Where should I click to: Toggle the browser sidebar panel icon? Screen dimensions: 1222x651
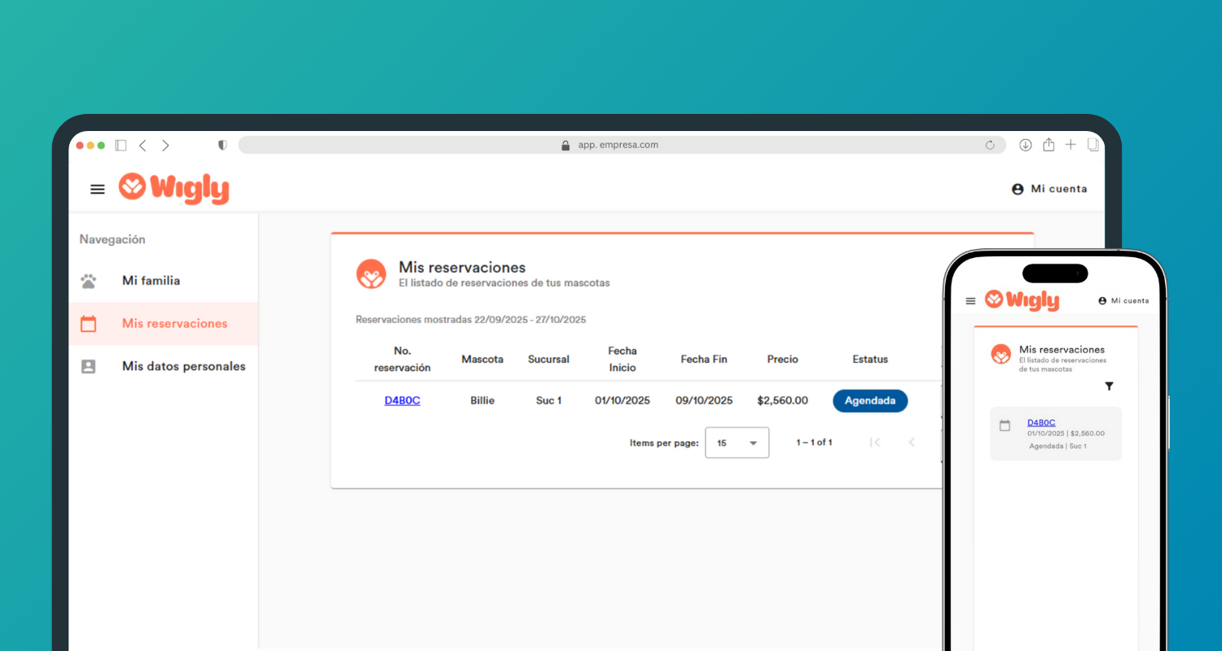[121, 146]
